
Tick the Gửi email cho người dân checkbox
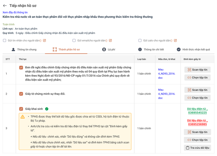click(x=74, y=41)
